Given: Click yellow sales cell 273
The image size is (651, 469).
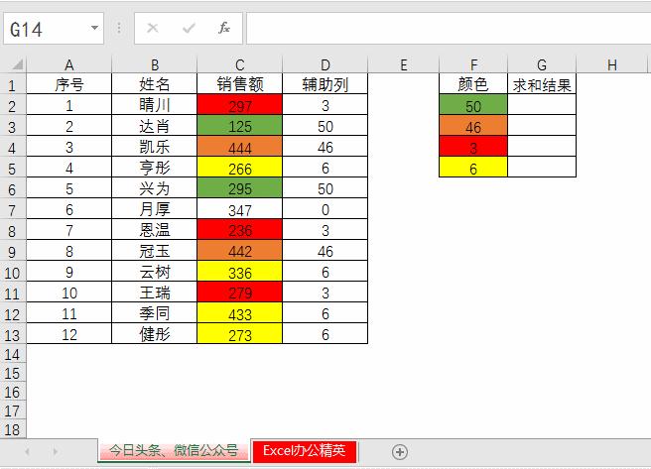Looking at the screenshot, I should 240,334.
